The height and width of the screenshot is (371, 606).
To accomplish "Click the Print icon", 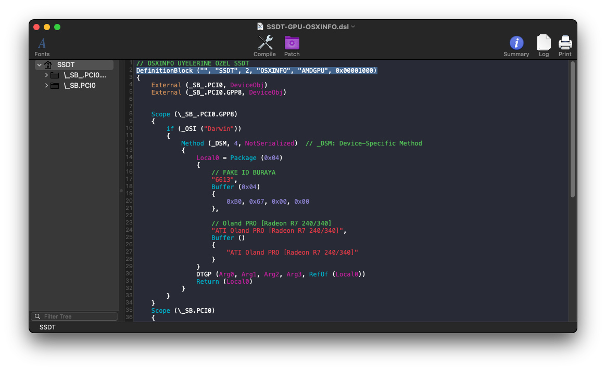I will pos(565,43).
